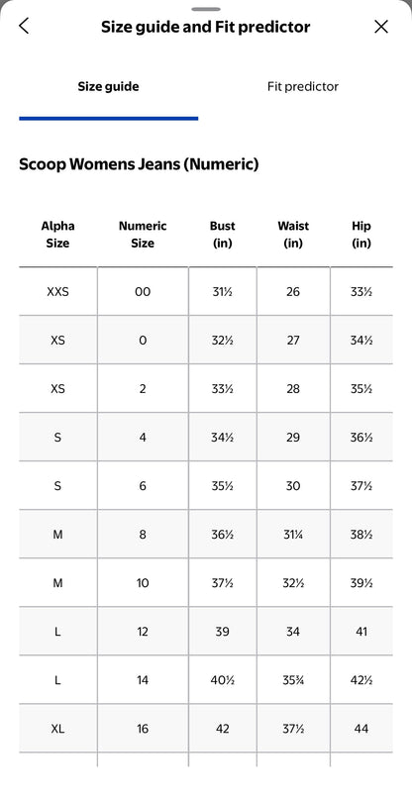Image resolution: width=412 pixels, height=799 pixels.
Task: Select the XXS alpha size cell
Action: tap(58, 291)
